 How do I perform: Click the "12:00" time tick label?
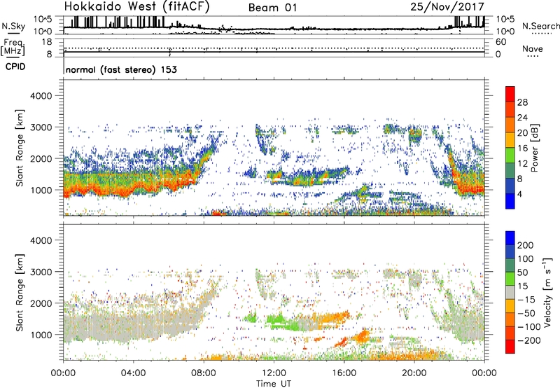[274, 373]
